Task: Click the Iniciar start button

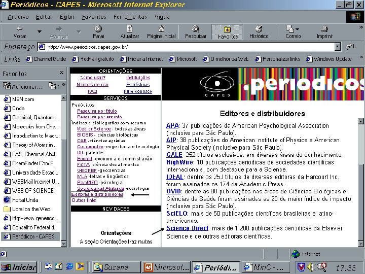Action: click(x=19, y=267)
